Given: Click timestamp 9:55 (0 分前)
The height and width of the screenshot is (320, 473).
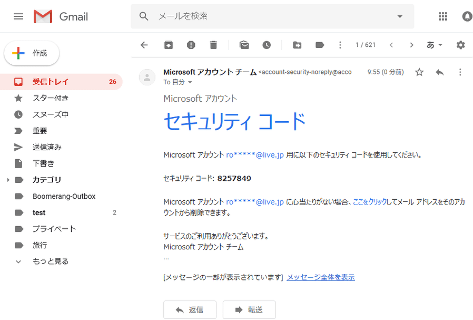Looking at the screenshot, I should click(x=386, y=72).
